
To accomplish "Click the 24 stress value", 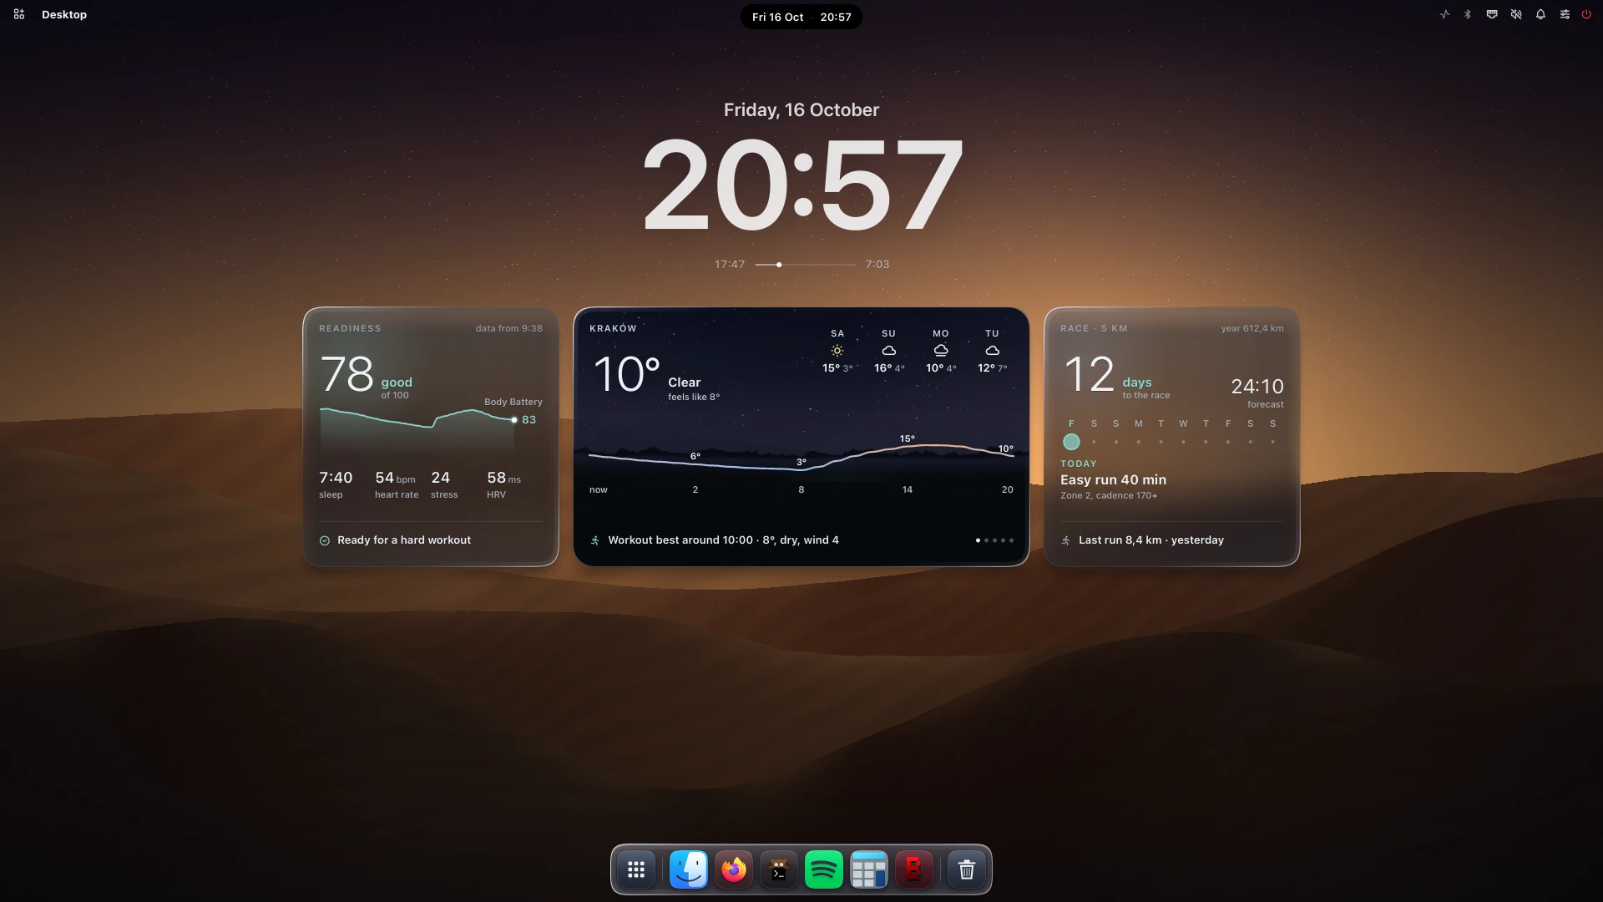I will [x=441, y=477].
